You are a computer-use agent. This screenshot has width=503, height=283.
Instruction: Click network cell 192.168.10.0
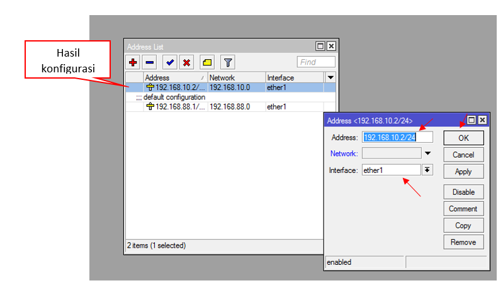(x=230, y=87)
